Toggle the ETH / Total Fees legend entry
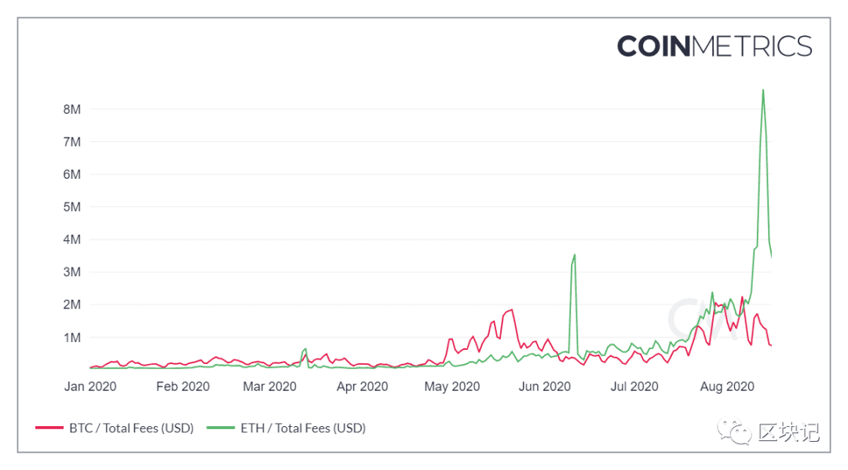848x470 pixels. point(287,428)
